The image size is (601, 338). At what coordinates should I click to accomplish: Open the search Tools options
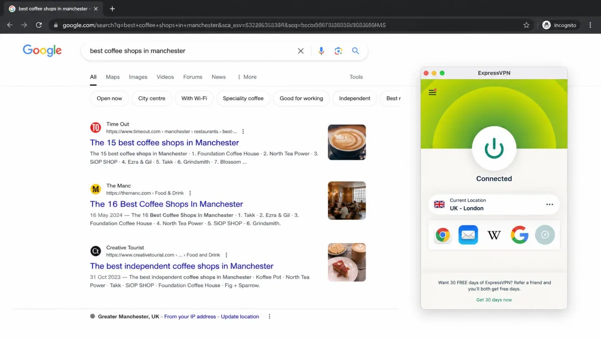pos(356,77)
